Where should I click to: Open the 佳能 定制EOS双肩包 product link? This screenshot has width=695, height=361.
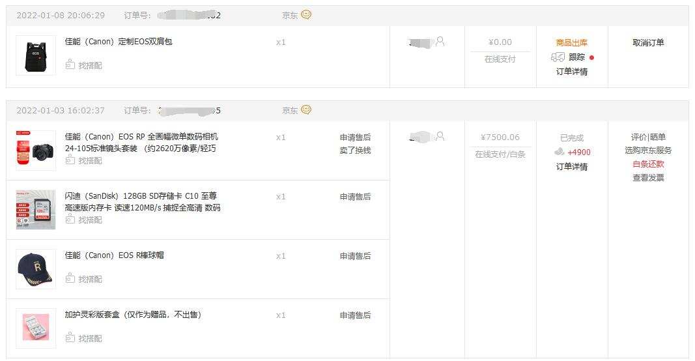(x=119, y=42)
